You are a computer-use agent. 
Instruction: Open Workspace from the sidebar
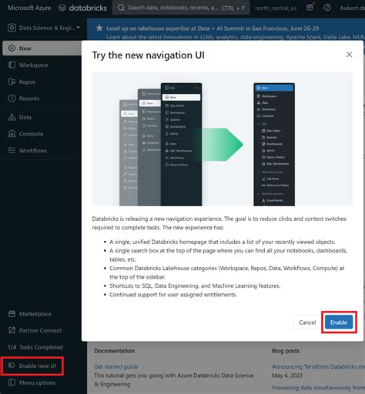click(x=33, y=65)
